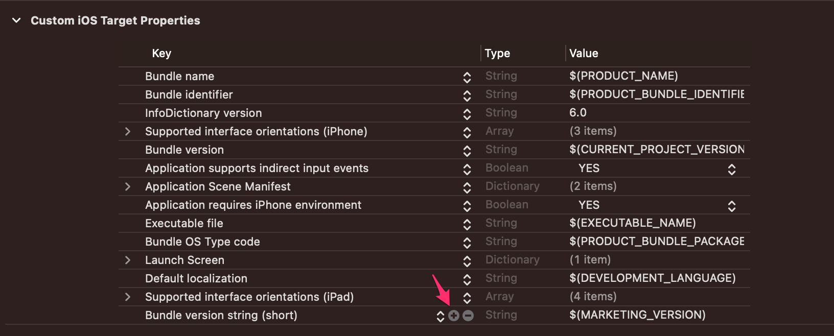Viewport: 834px width, 336px height.
Task: Expand Supported interface orientations (iPad) row
Action: [x=128, y=297]
